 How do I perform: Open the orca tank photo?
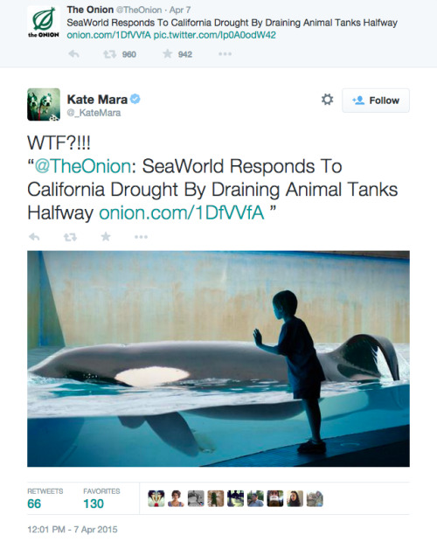(218, 358)
